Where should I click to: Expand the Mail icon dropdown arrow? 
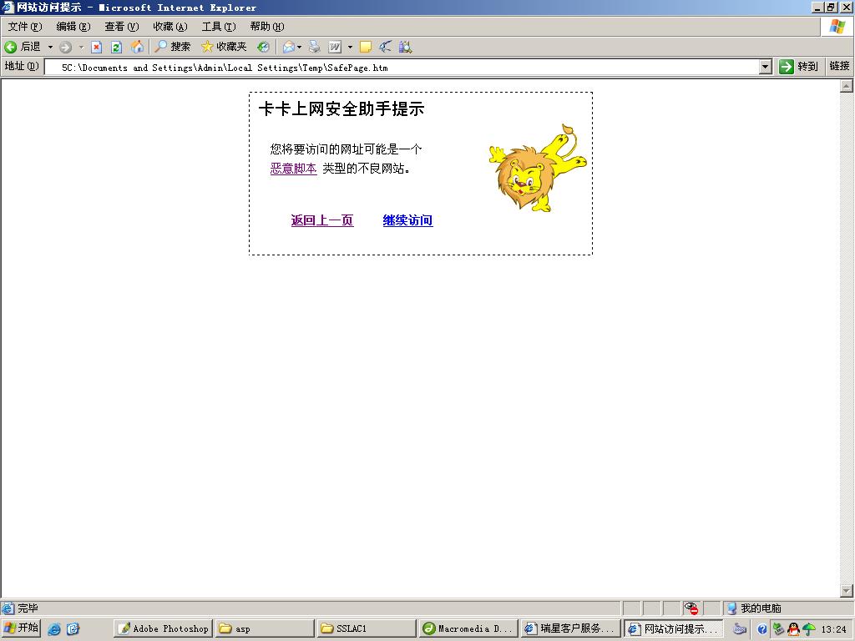[300, 48]
